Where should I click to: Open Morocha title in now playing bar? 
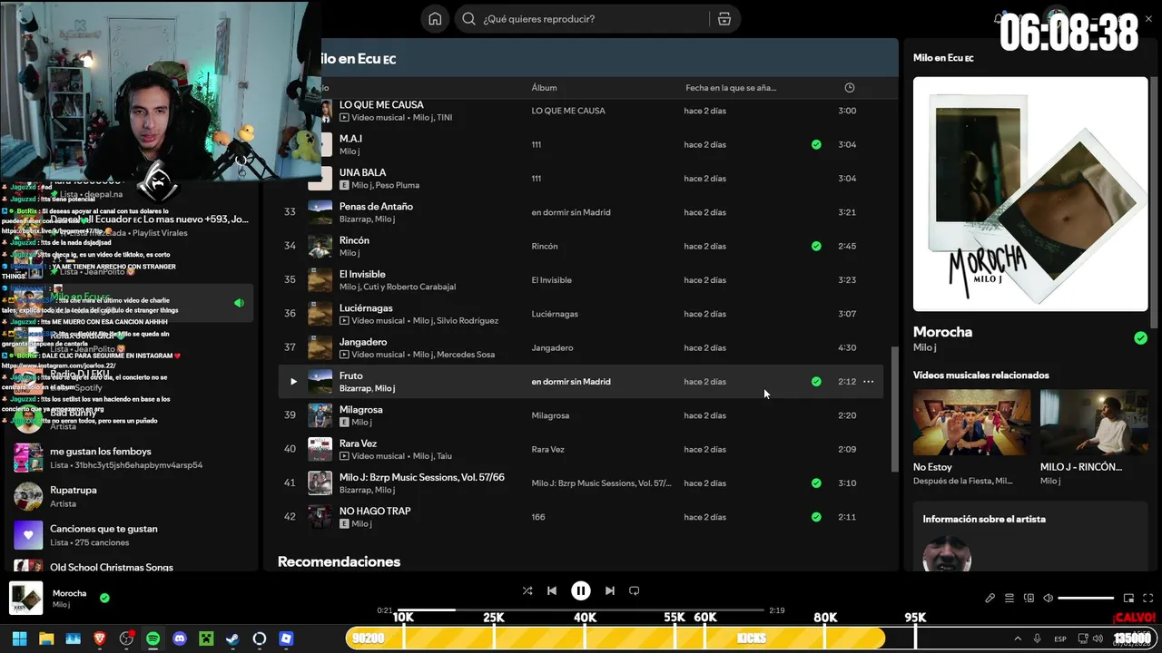click(70, 593)
